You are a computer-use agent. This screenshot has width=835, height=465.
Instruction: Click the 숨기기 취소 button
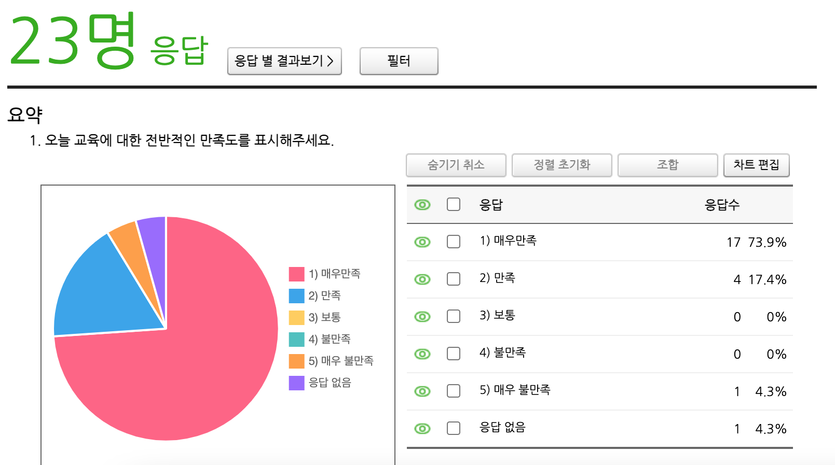click(x=456, y=165)
